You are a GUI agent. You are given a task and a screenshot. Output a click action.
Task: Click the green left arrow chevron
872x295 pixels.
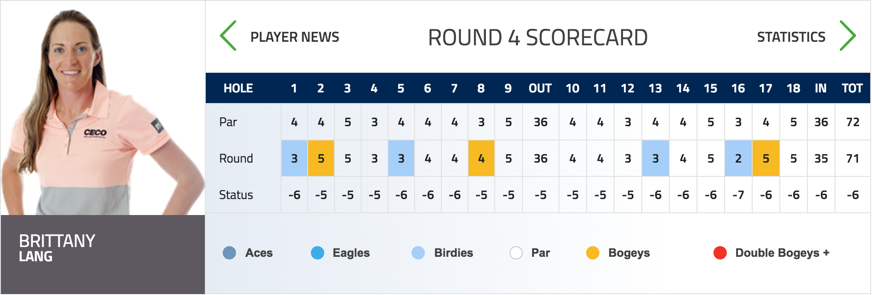228,36
